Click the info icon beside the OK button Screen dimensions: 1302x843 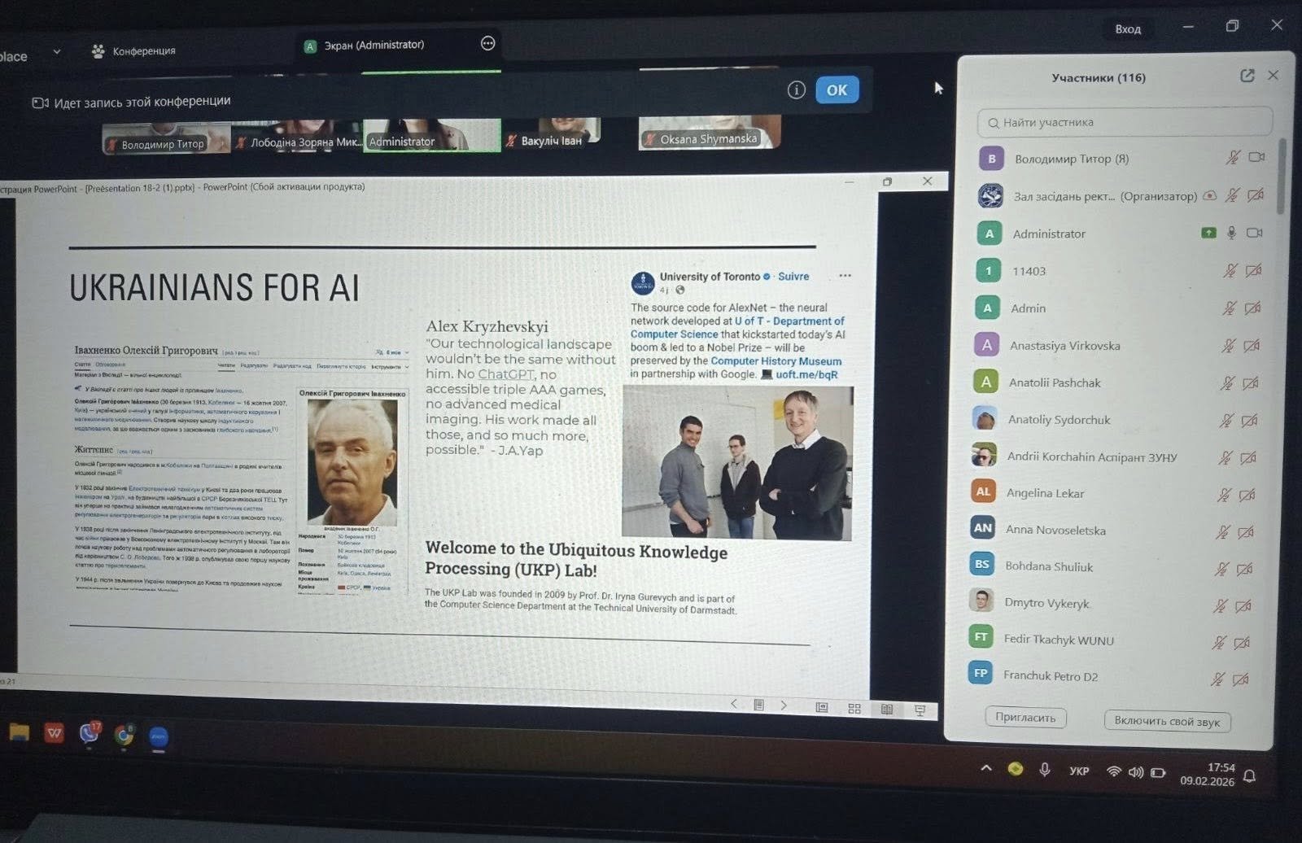(x=796, y=90)
